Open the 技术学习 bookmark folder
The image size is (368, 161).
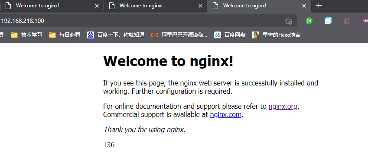tap(26, 35)
